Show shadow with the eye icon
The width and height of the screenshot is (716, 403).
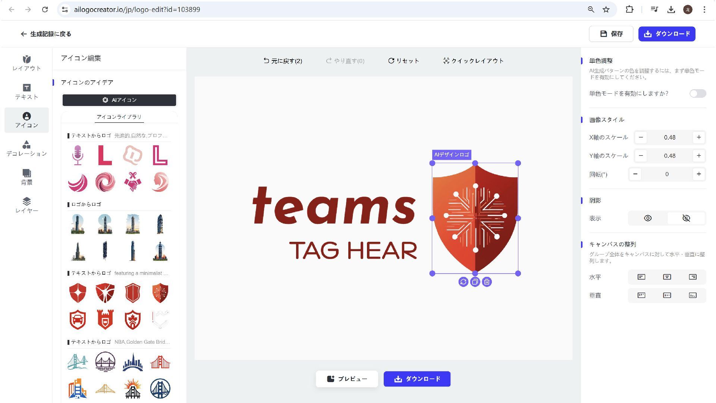pos(648,218)
